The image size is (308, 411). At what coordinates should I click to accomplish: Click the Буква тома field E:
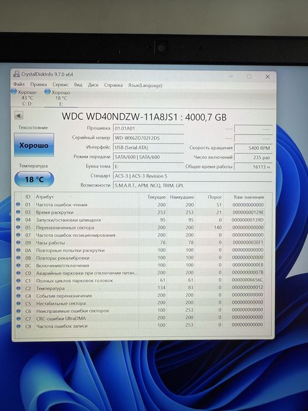pyautogui.click(x=148, y=166)
